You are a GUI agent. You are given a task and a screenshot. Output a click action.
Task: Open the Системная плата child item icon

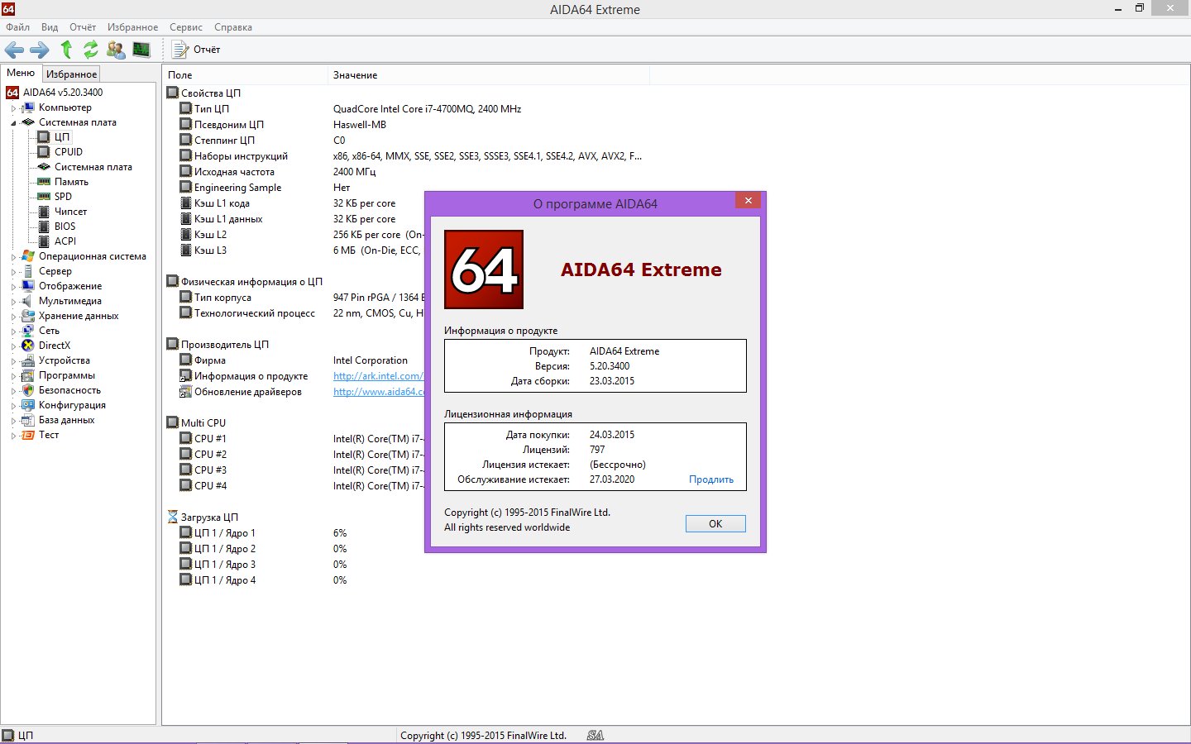(x=44, y=167)
